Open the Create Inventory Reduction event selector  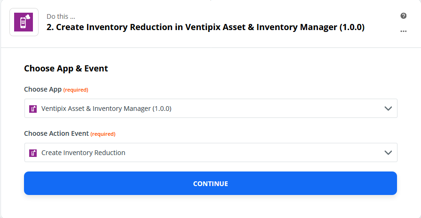coord(211,152)
